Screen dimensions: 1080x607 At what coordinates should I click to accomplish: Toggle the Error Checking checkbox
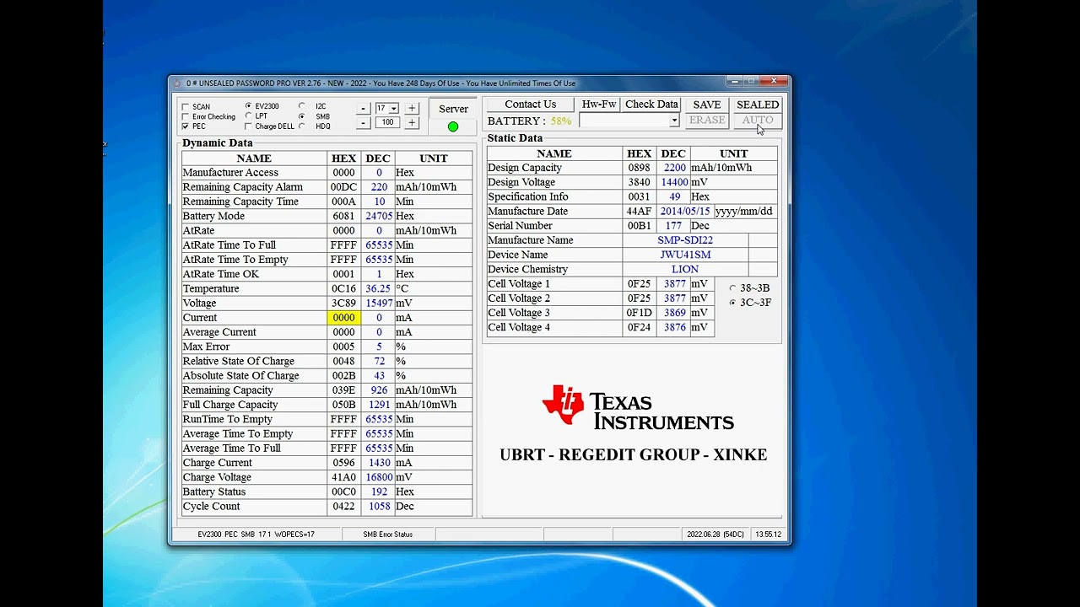point(186,117)
